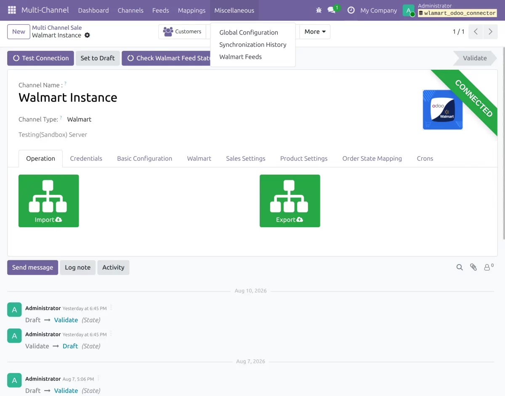Open the Channels menu

tap(130, 10)
